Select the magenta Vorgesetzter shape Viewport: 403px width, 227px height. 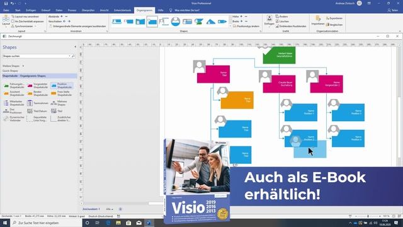38,86
